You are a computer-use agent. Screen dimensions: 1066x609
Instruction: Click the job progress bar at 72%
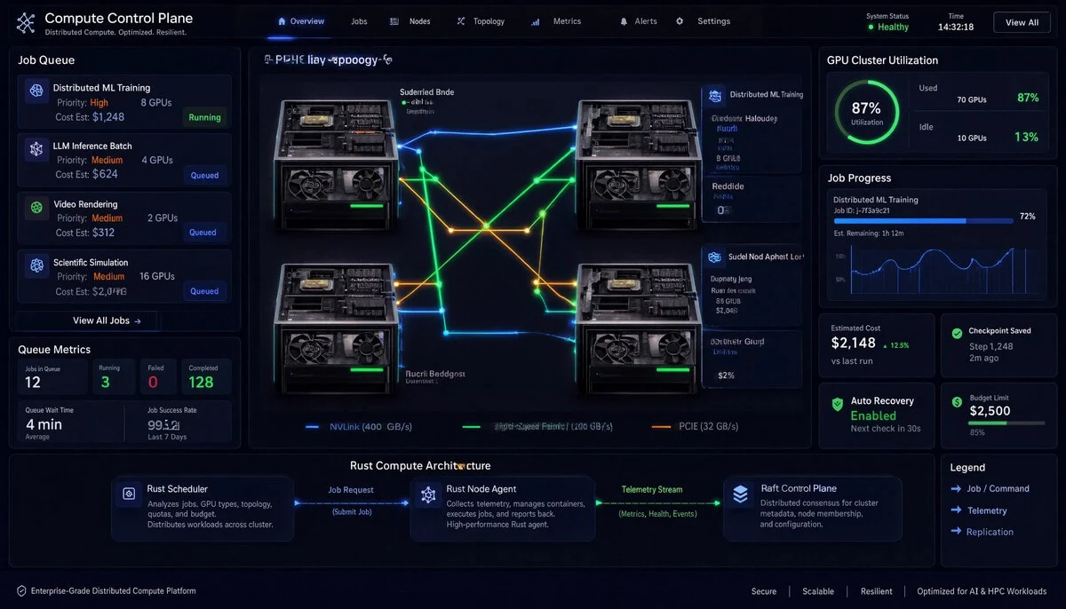point(922,220)
